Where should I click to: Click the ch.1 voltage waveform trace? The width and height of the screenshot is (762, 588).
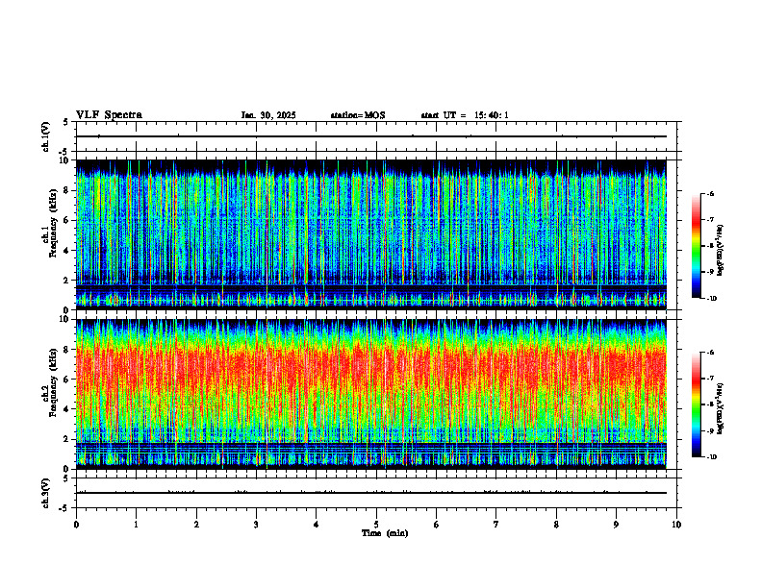click(x=371, y=136)
